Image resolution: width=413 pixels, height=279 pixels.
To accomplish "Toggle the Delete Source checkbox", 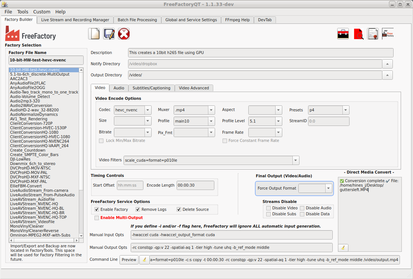I will [179, 209].
